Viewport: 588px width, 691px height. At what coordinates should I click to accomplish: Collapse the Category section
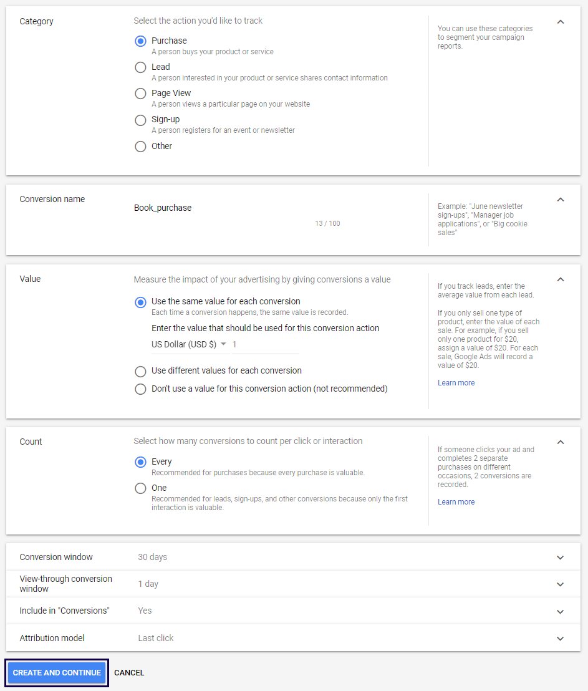click(x=560, y=21)
